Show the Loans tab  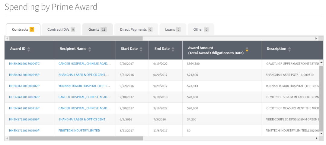click(x=173, y=29)
